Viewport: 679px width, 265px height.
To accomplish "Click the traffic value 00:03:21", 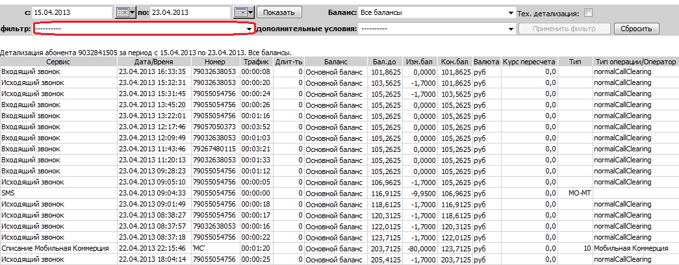I will click(x=255, y=149).
